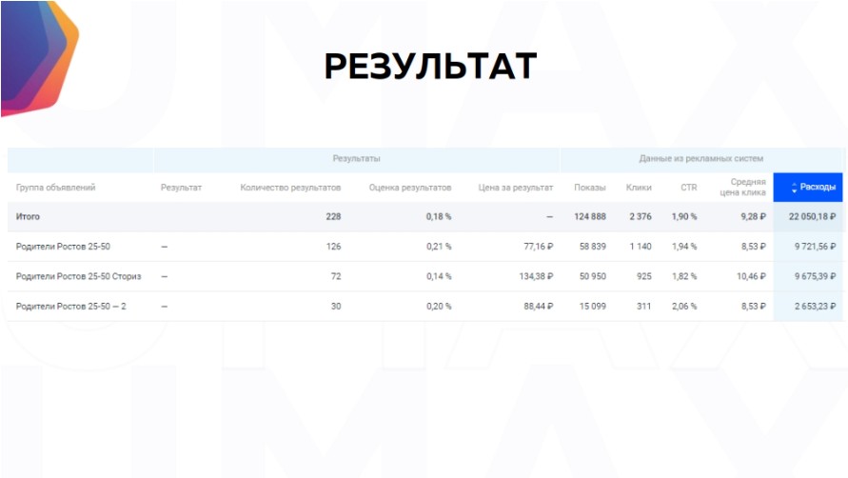The image size is (848, 478).
Task: Click the colorful logo in the corner
Action: coord(36,55)
